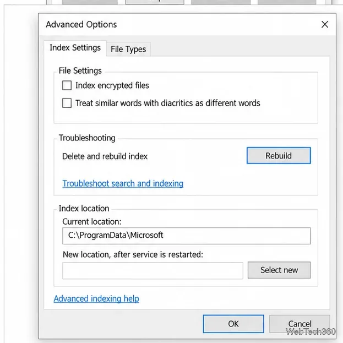Image resolution: width=343 pixels, height=343 pixels.
Task: Select the Index Settings tab
Action: (75, 48)
